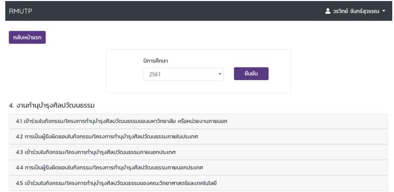
Task: Click the heading 4. งานทำนุบำรุงศิลปวัฒนธรรม
Action: pyautogui.click(x=52, y=105)
